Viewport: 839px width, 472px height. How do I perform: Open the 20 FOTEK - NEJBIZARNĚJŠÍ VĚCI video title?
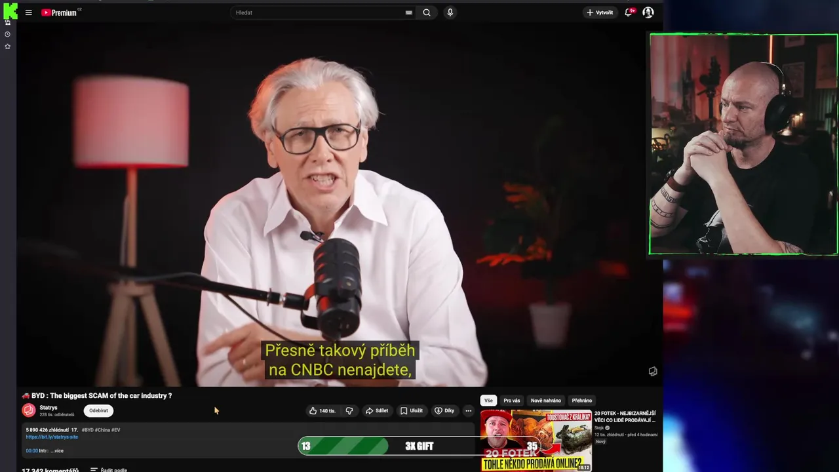(x=625, y=416)
